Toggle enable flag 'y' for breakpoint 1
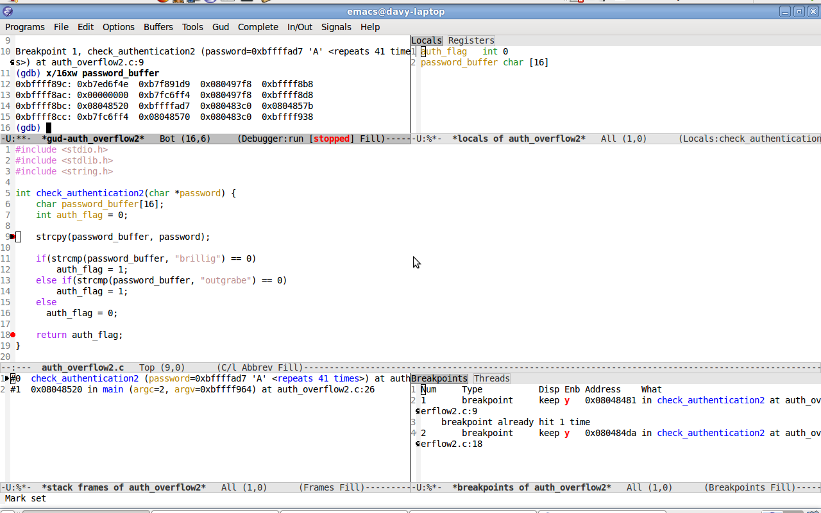 [567, 400]
